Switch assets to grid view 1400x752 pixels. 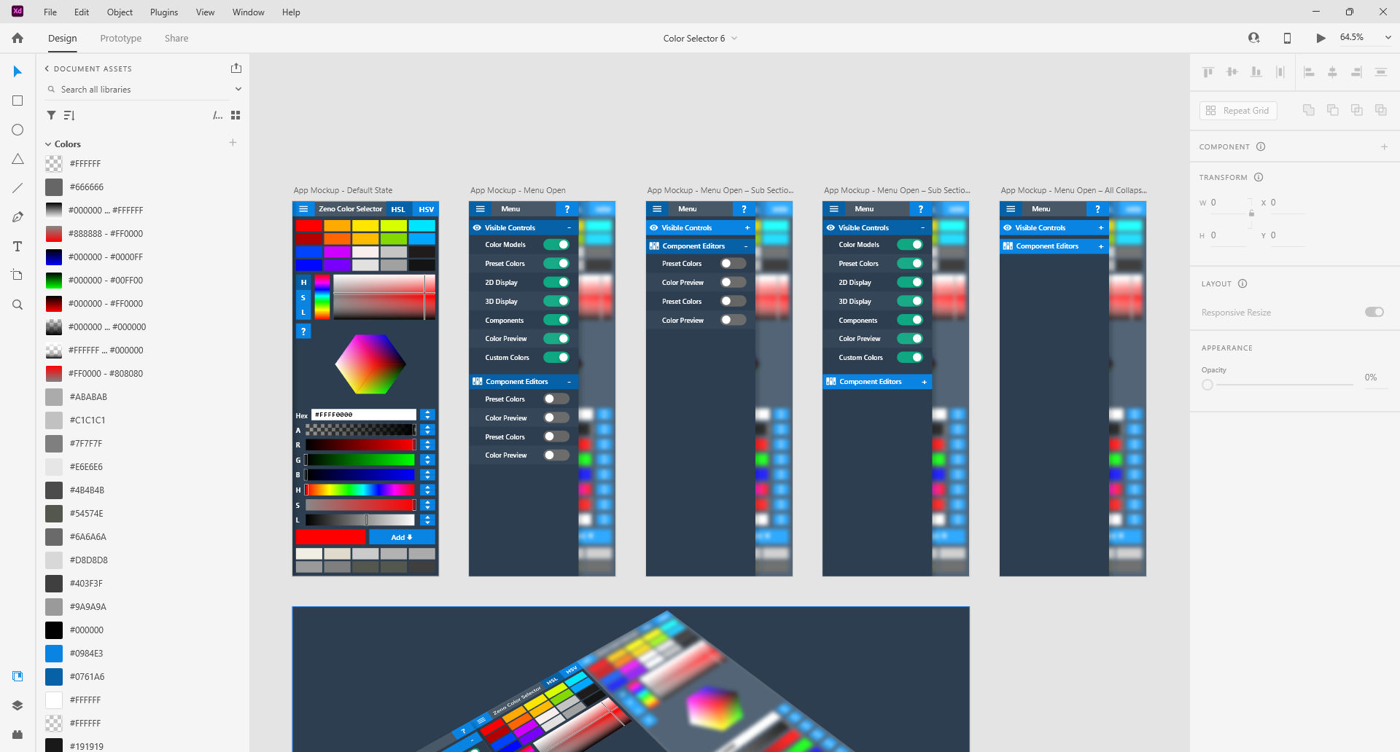click(236, 115)
